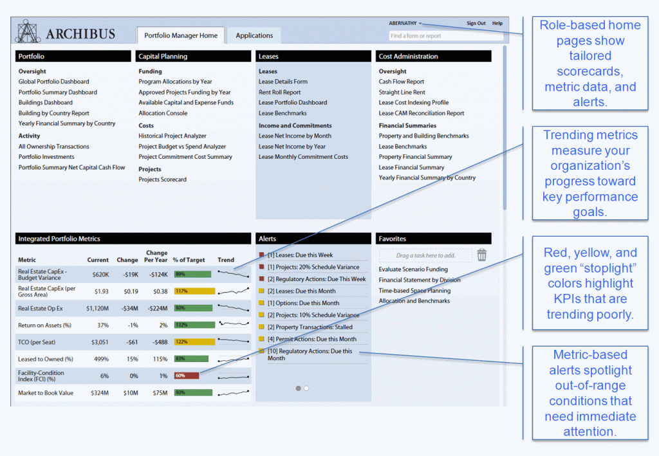Open Building by Country Report
The image size is (659, 456).
54,113
